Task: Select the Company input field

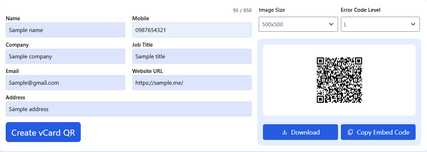Action: [65, 56]
